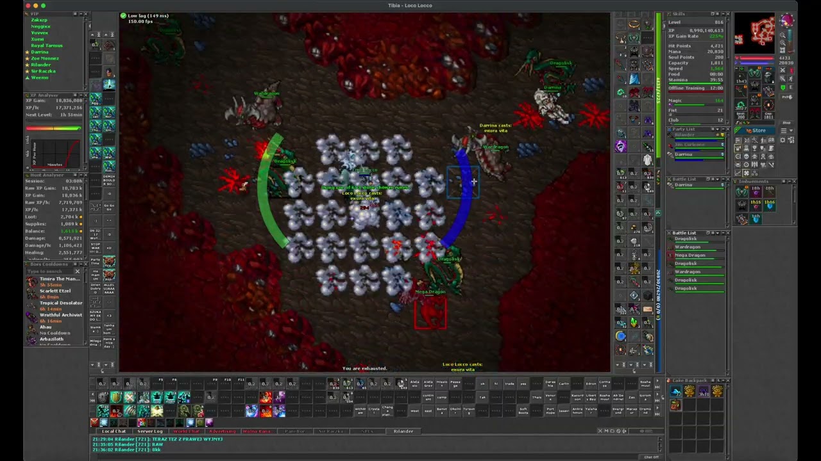821x461 pixels.
Task: Toggle the PvP mode button
Action: pyautogui.click(x=786, y=97)
